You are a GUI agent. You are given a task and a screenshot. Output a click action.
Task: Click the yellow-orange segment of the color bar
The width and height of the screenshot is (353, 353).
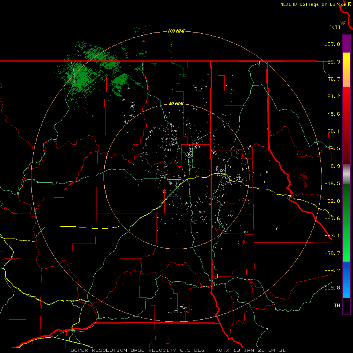pyautogui.click(x=346, y=70)
